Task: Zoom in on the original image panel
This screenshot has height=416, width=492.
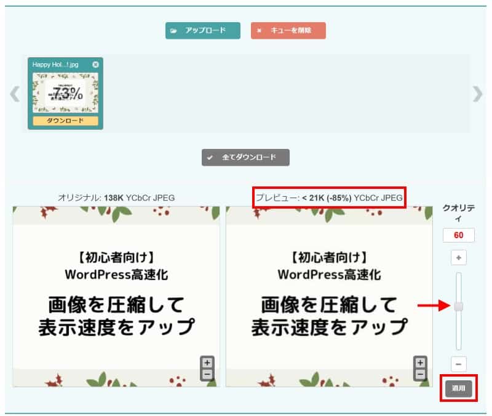Action: point(207,363)
